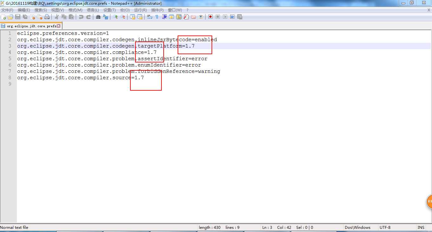The image size is (432, 232).
Task: Toggle synchronized horizontal scrolling icon
Action: pyautogui.click(x=140, y=17)
